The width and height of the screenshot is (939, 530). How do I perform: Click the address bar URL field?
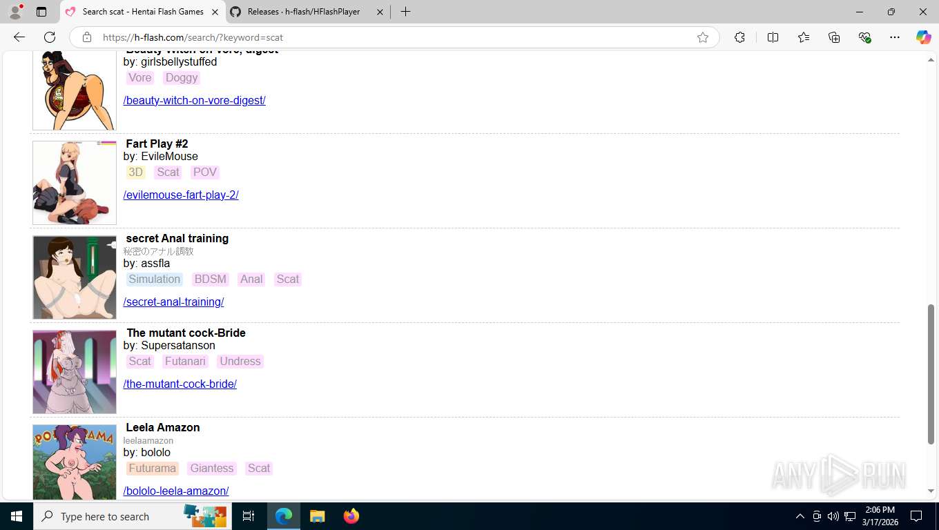click(394, 37)
